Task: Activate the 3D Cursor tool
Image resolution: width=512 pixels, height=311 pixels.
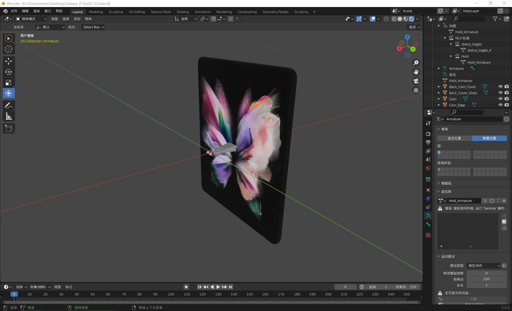Action: pyautogui.click(x=9, y=49)
